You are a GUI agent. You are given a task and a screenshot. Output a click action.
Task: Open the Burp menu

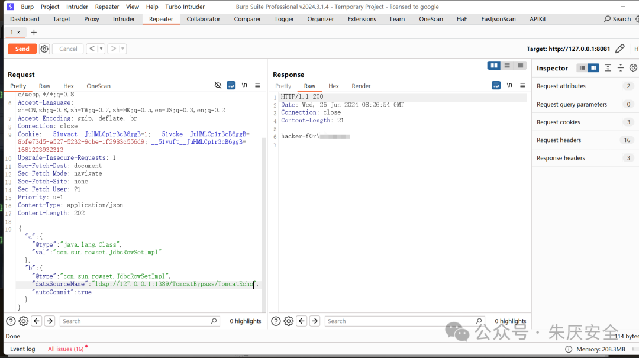coord(27,7)
